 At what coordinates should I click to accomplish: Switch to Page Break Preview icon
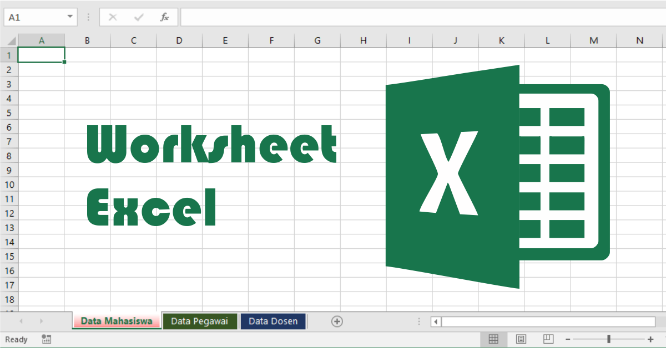pyautogui.click(x=548, y=339)
